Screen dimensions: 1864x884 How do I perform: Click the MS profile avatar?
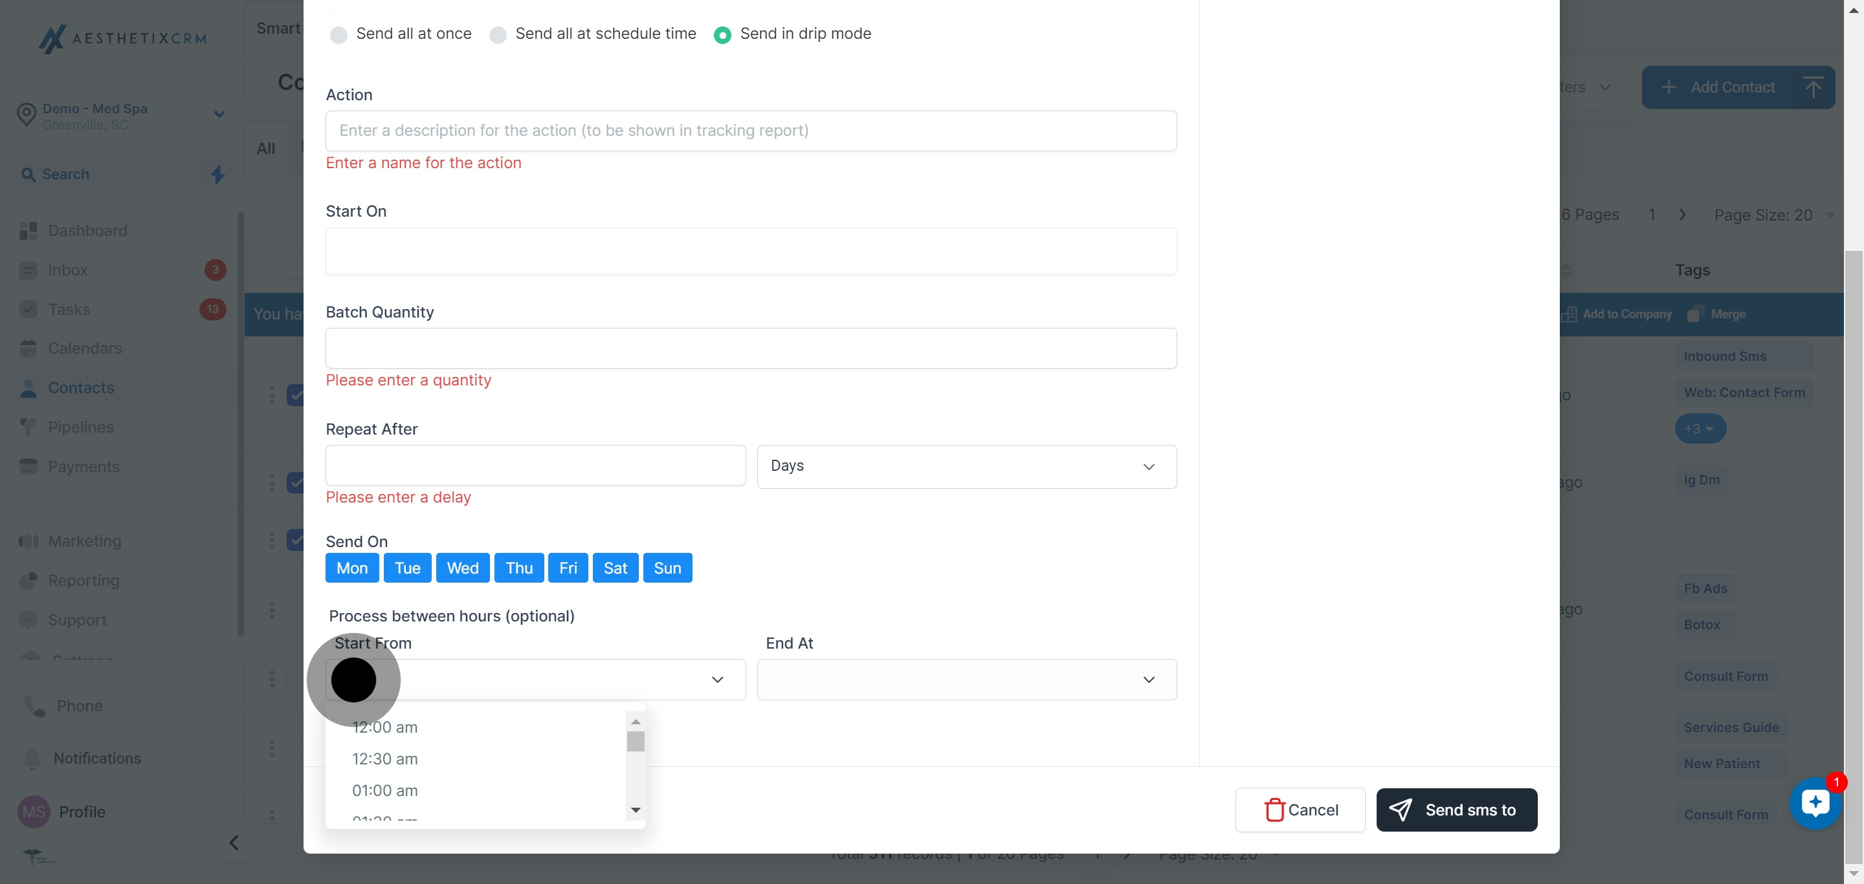33,812
